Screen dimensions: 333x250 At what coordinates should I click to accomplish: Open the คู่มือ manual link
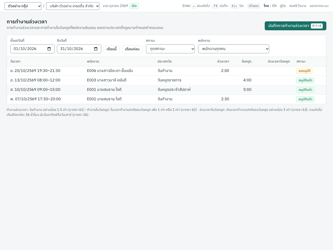(x=283, y=6)
